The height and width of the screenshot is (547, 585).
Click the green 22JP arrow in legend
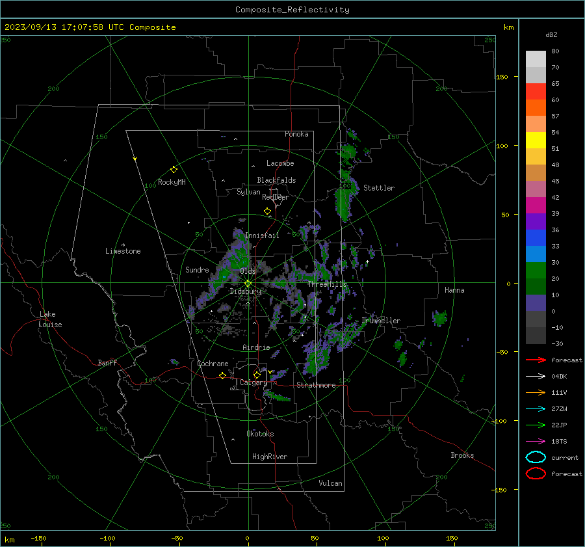tap(536, 425)
